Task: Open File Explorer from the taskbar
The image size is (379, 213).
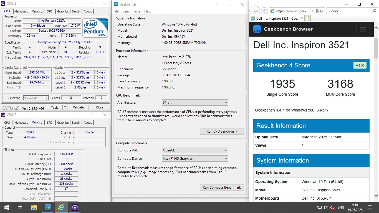Action: coord(34,207)
